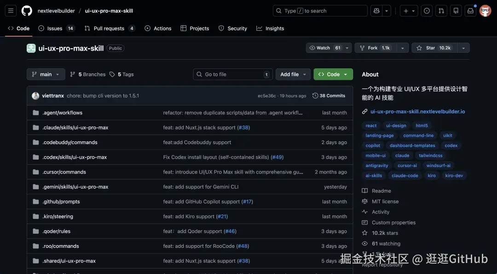This screenshot has height=274, width=497.
Task: Open Custom properties
Action: [389, 223]
